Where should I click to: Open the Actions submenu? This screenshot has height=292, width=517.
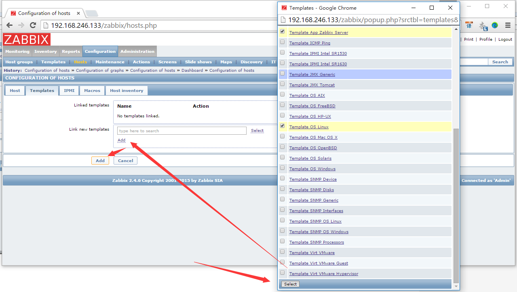pos(141,62)
